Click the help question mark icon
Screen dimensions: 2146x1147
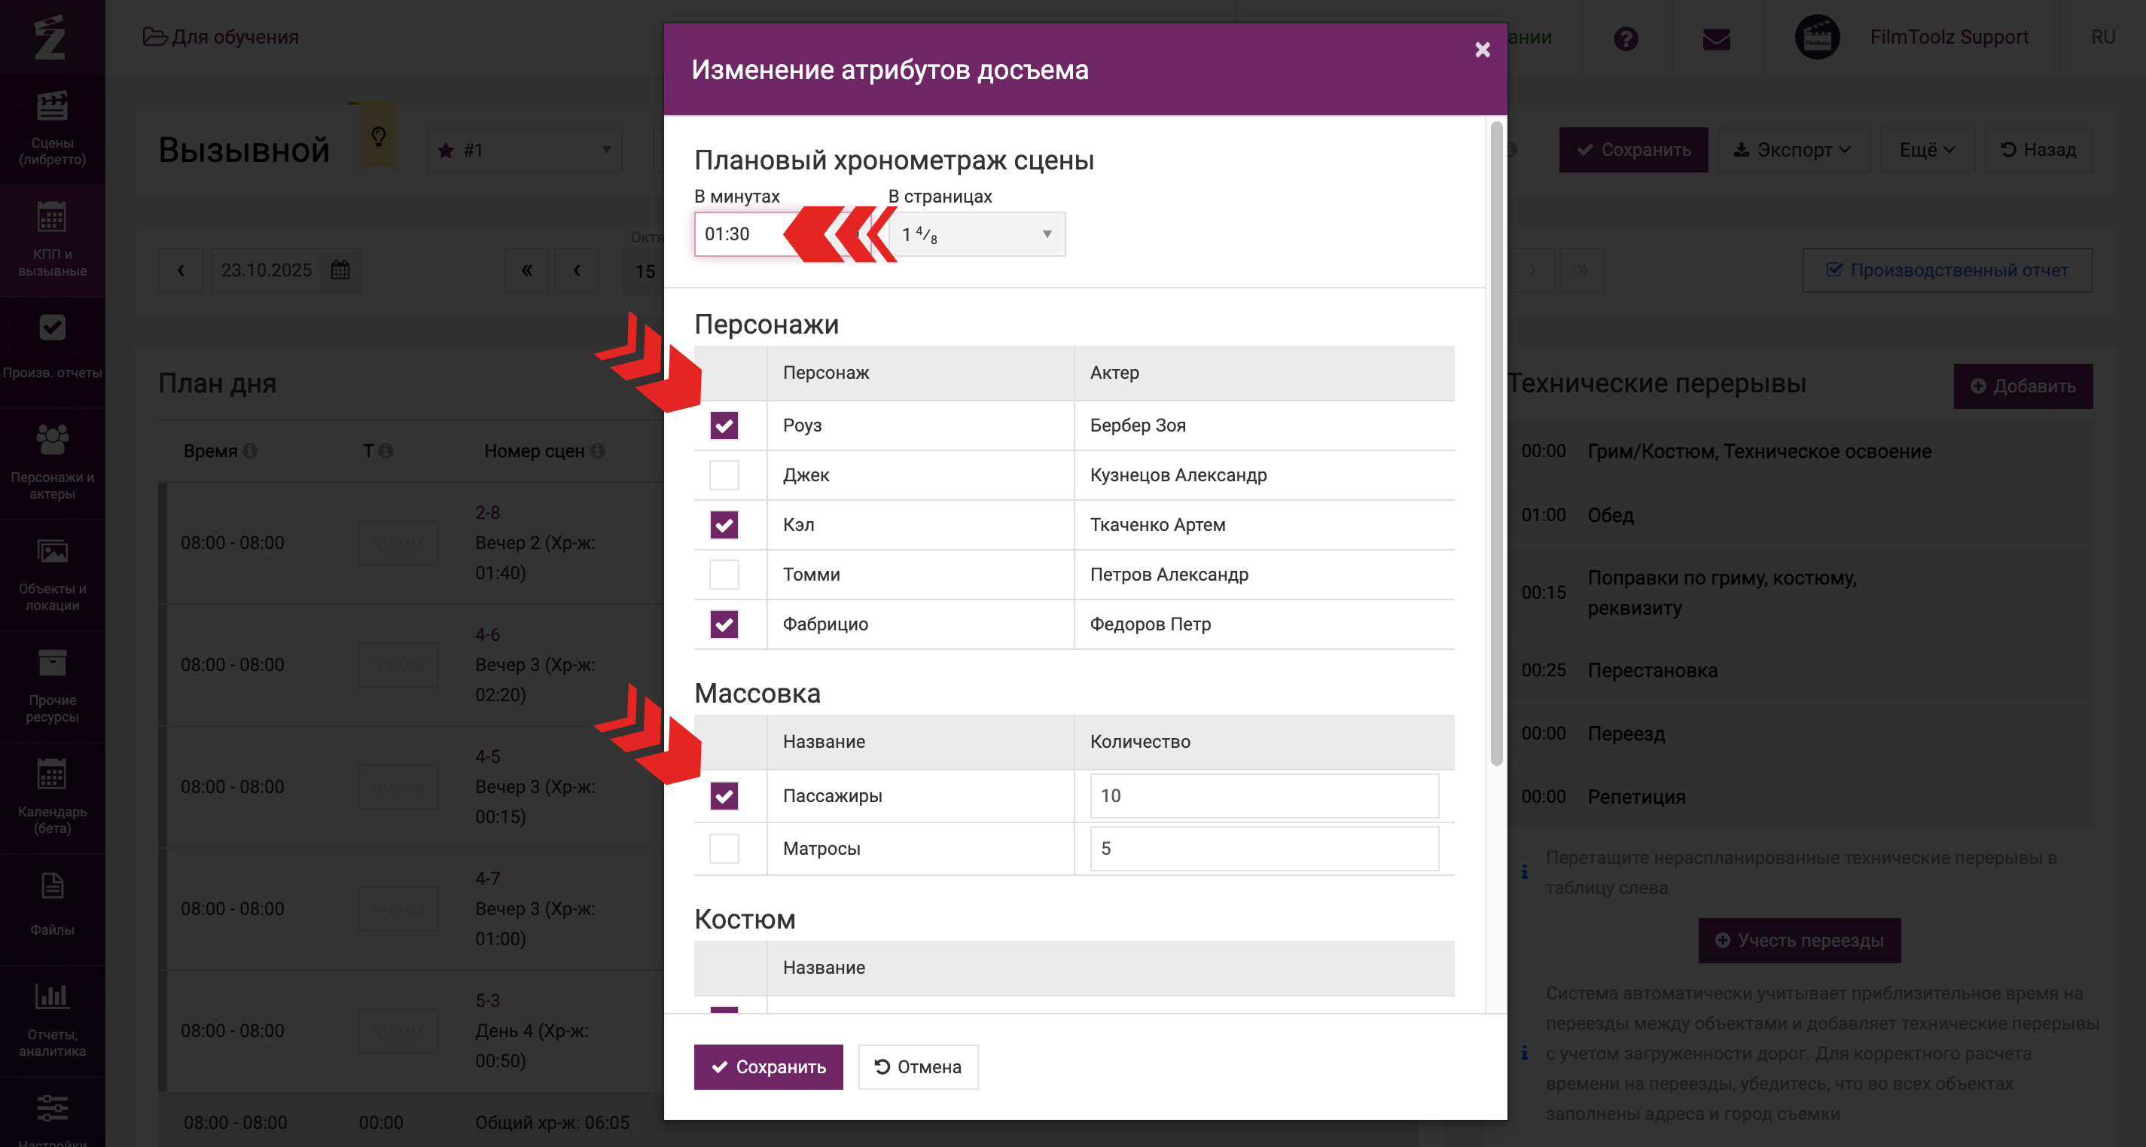pos(1626,38)
